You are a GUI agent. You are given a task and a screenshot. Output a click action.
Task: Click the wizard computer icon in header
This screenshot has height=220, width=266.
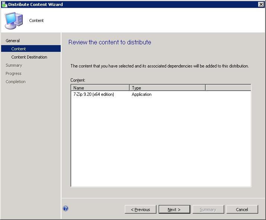13,21
